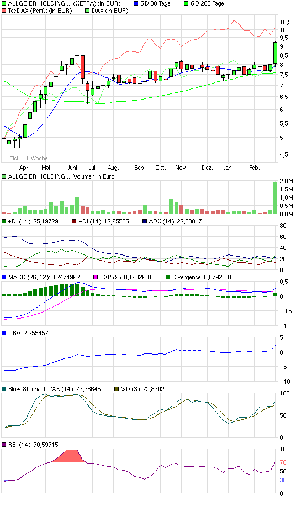Image resolution: width=301 pixels, height=505 pixels.
Task: Click the ALLGEIER HOLDING (XETRA) title text
Action: 64,3
